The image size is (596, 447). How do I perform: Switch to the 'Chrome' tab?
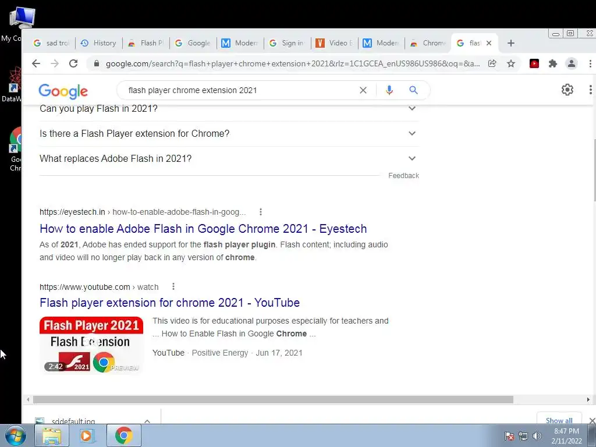pyautogui.click(x=429, y=43)
